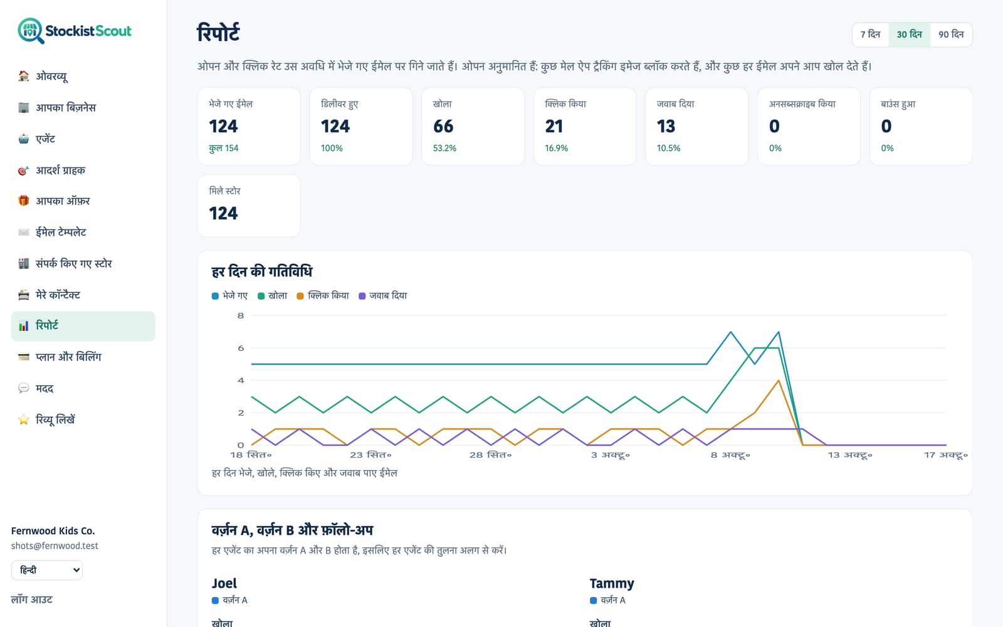Click the रिव्यू लिखें star icon

tap(24, 419)
